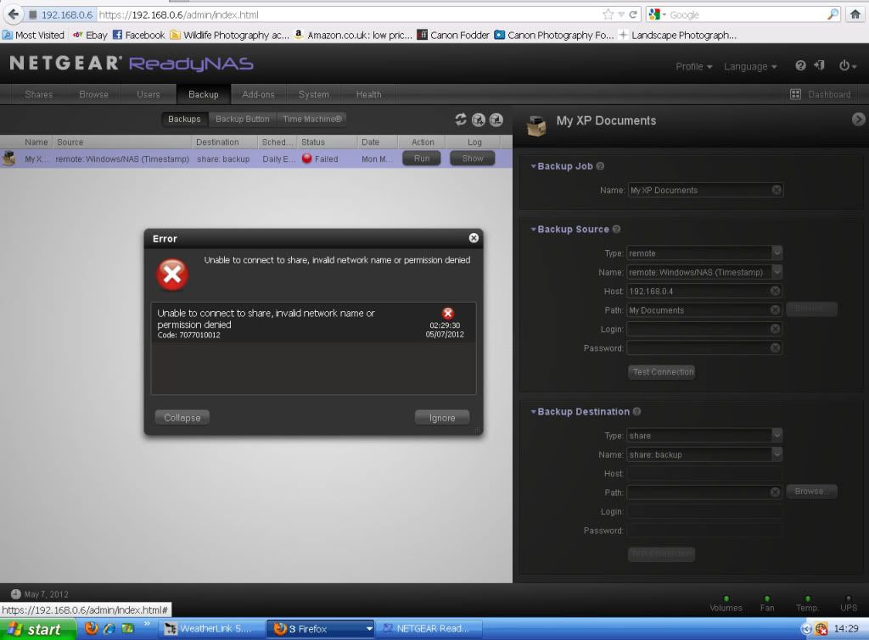The width and height of the screenshot is (869, 640).
Task: Open the power options dropdown
Action: [x=846, y=66]
